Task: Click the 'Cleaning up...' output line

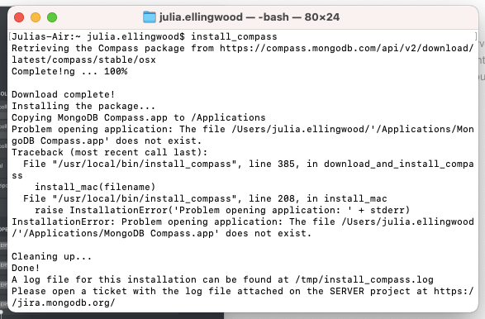Action: point(52,256)
